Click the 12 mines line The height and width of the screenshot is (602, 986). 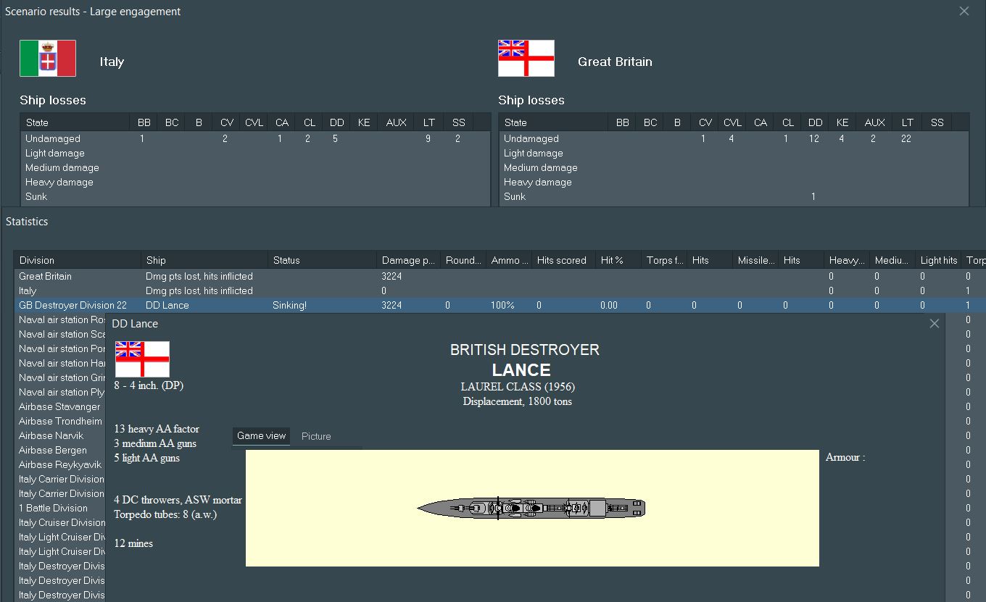pos(133,543)
